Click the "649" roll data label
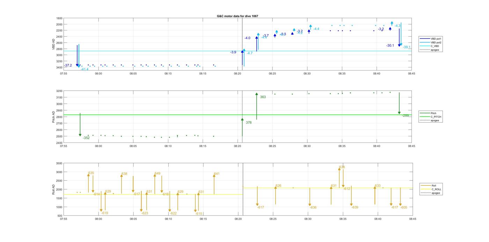The height and width of the screenshot is (242, 489). [158, 173]
